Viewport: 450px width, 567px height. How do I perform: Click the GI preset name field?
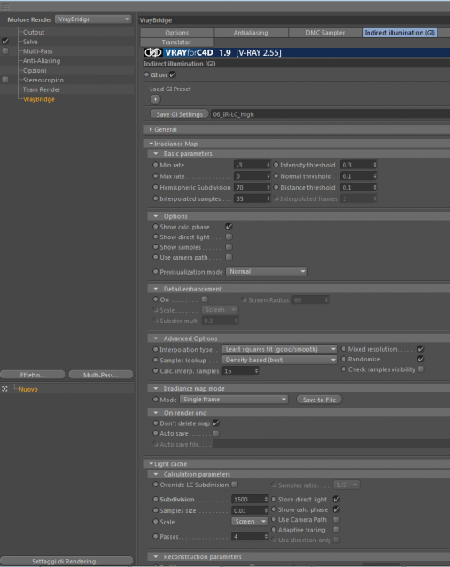click(330, 114)
